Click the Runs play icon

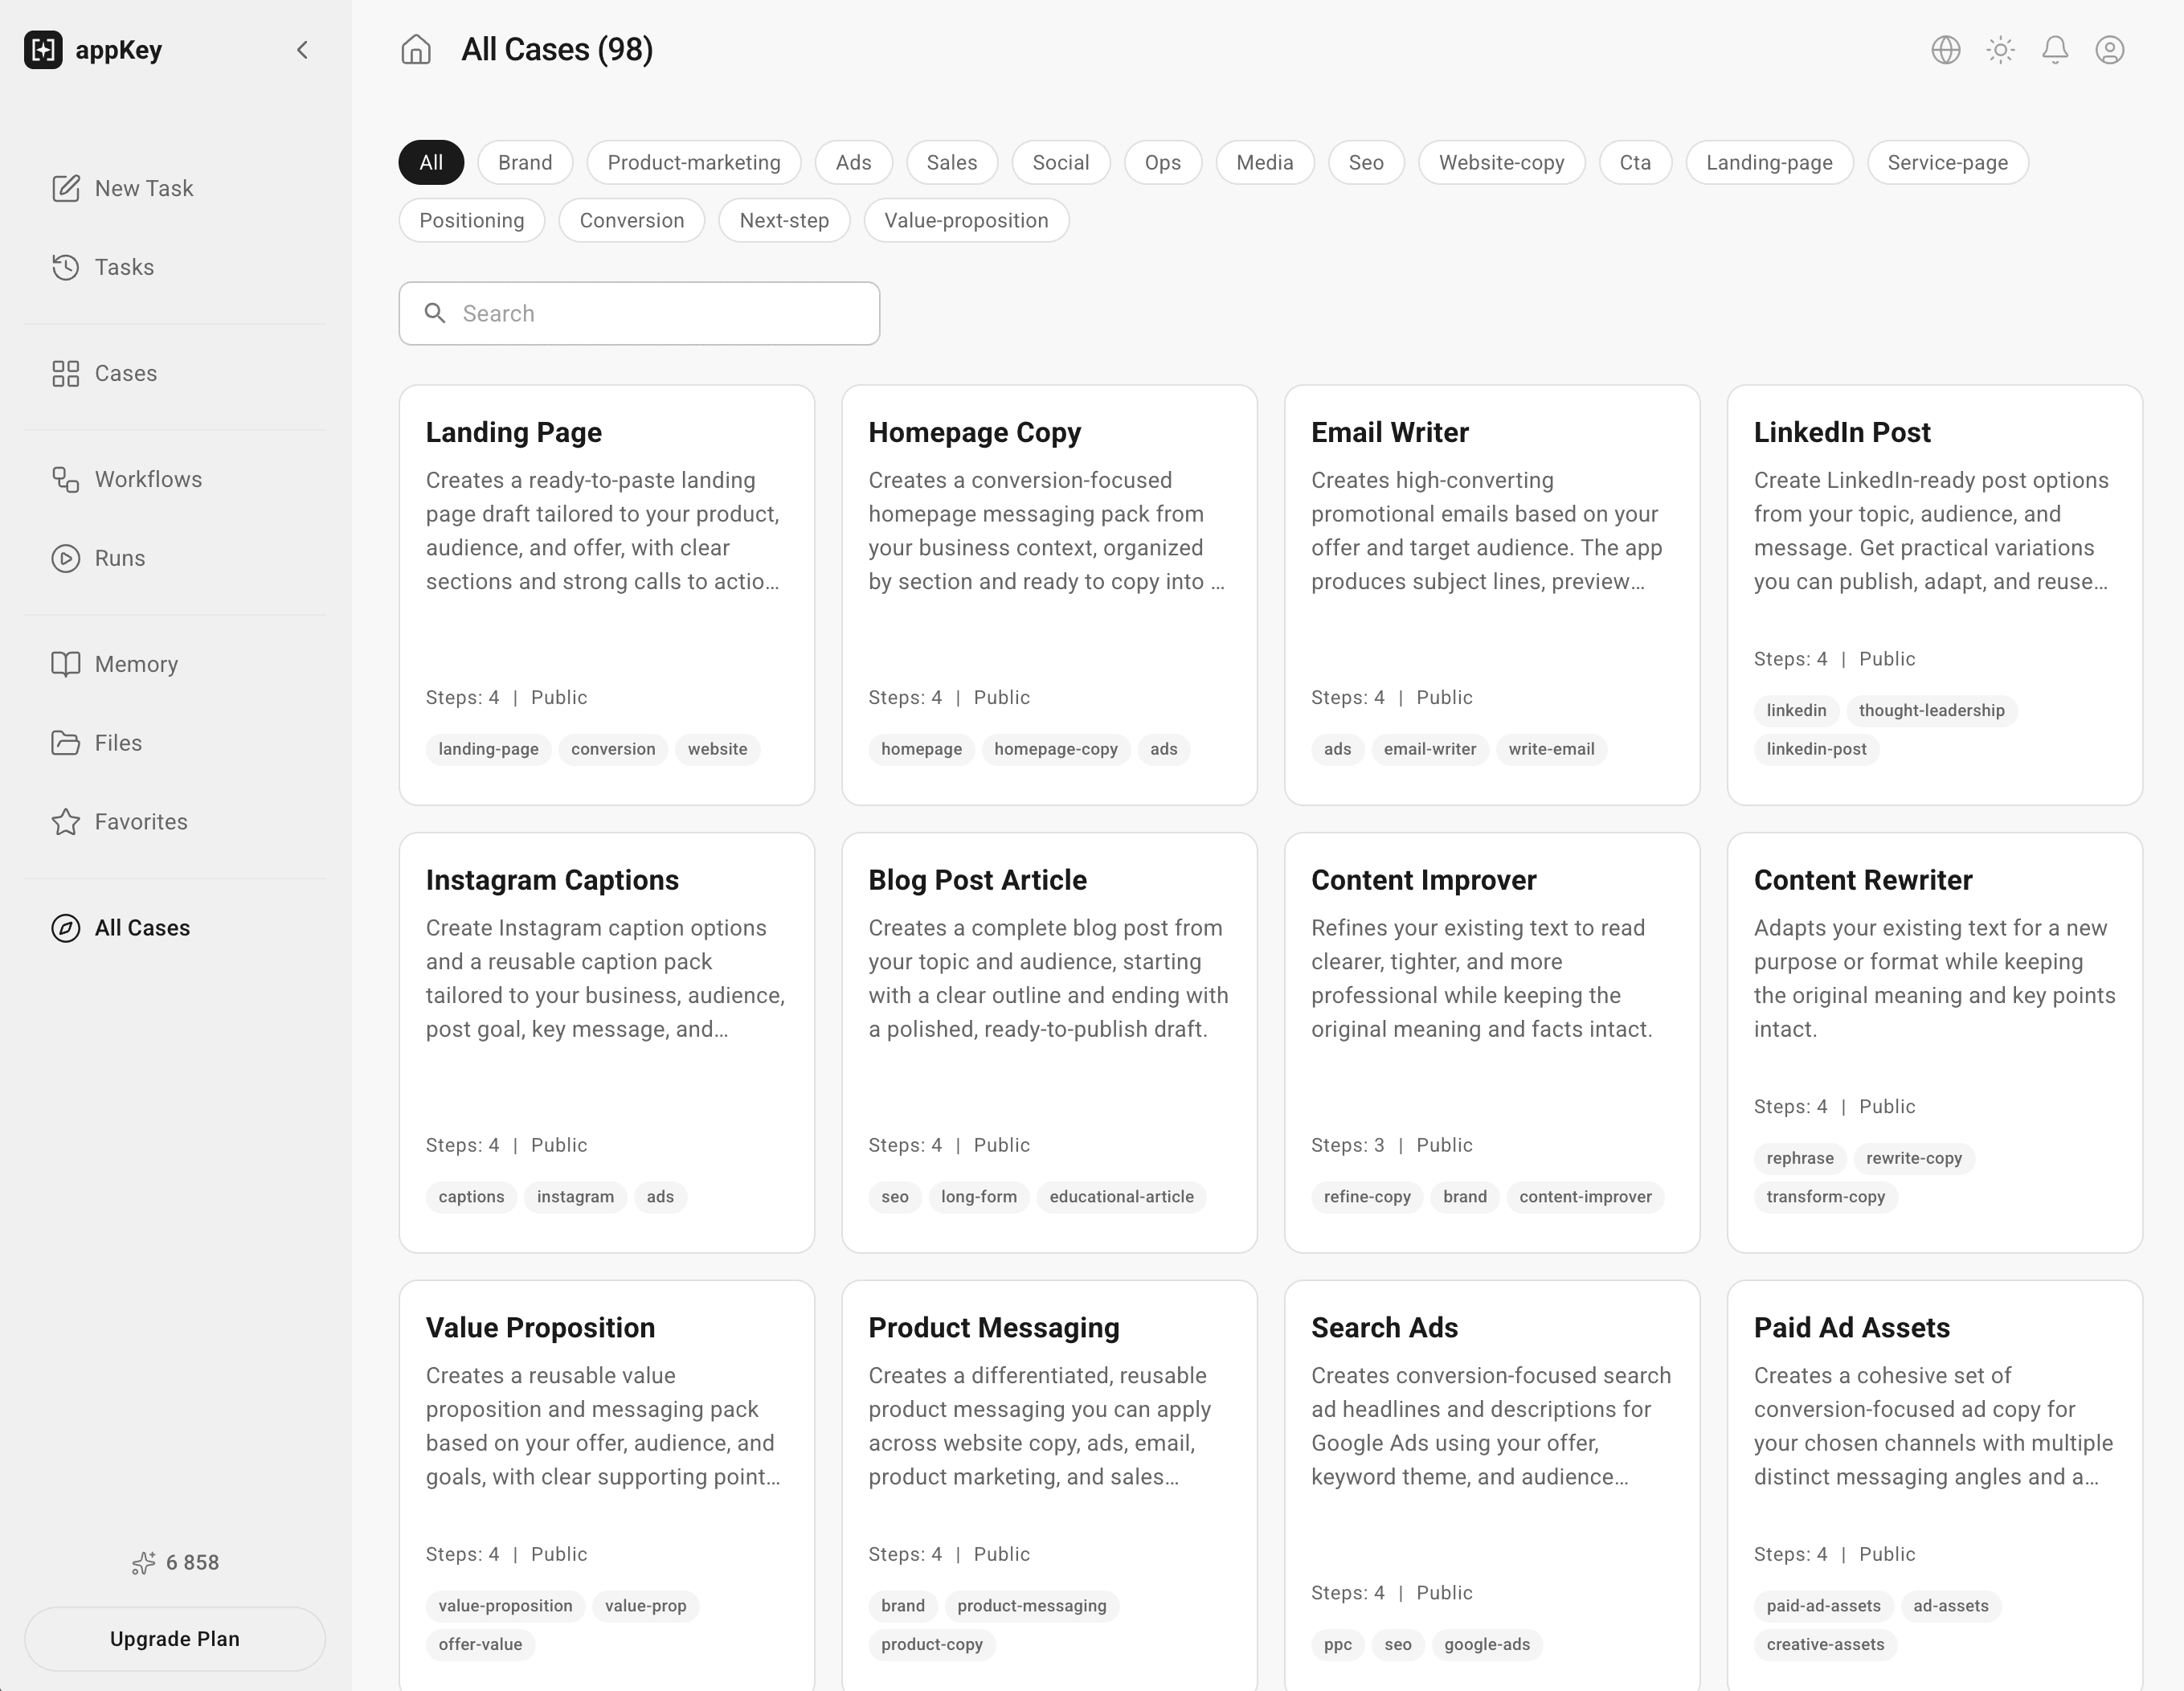(x=66, y=558)
